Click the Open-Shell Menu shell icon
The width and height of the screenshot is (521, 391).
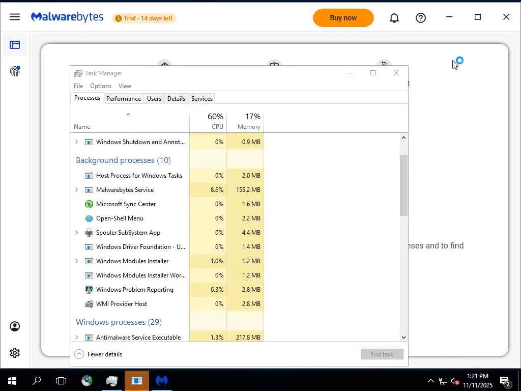coord(89,218)
